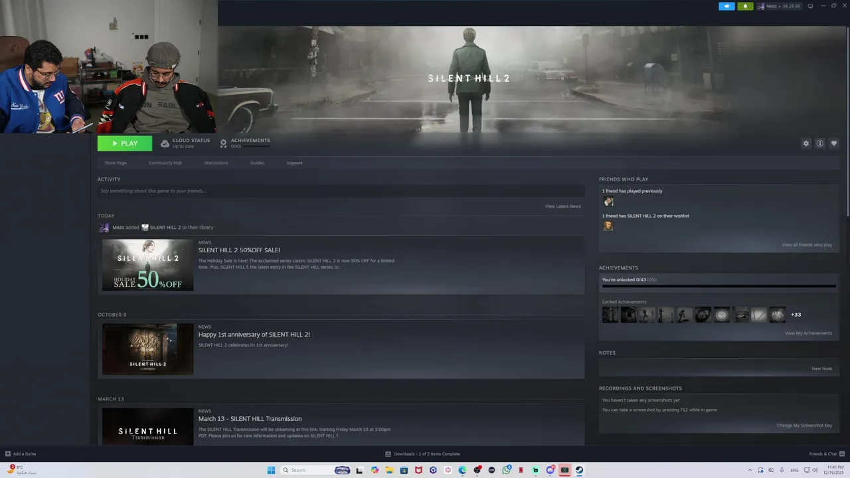The height and width of the screenshot is (478, 850).
Task: Click the Change My Screenshot Key link
Action: tap(804, 426)
